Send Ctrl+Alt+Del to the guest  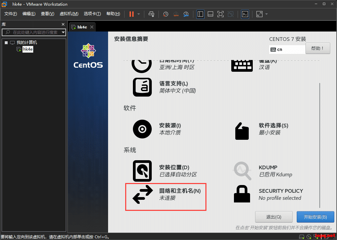pyautogui.click(x=151, y=14)
